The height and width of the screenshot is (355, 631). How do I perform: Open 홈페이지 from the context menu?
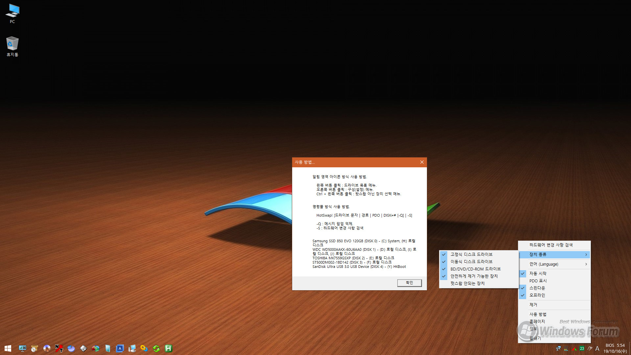coord(554,321)
